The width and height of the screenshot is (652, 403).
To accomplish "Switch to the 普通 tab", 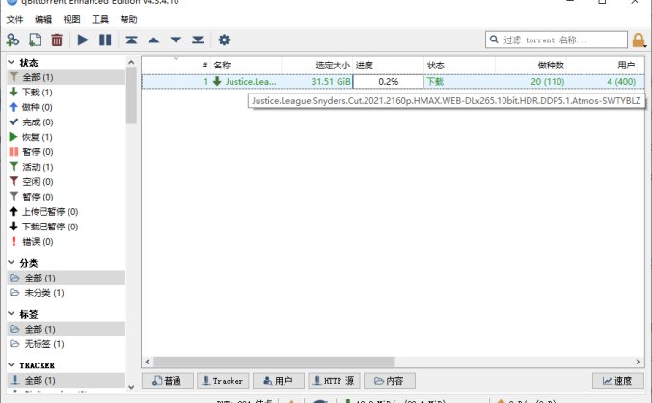I will click(168, 381).
